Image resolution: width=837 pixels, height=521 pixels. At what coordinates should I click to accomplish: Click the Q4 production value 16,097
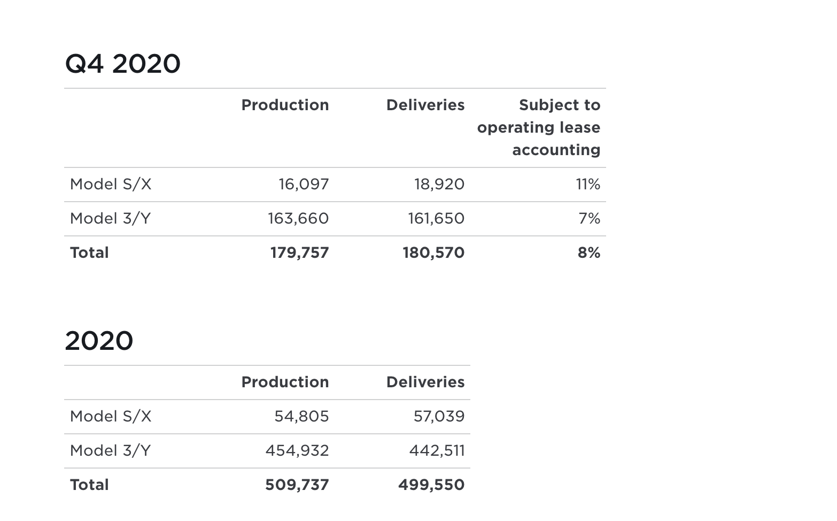tap(304, 185)
